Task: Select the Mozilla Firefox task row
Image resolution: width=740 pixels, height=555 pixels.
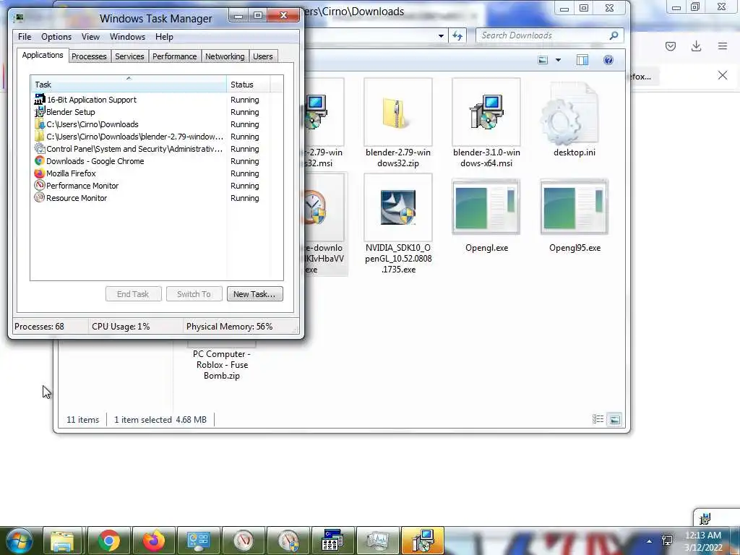Action: click(146, 173)
